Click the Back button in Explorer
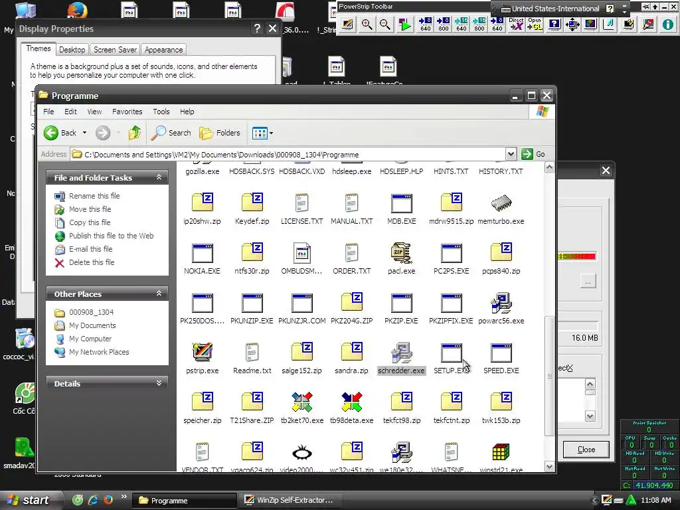The image size is (680, 510). click(60, 133)
